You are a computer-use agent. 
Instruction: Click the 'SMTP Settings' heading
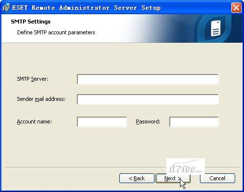31,22
